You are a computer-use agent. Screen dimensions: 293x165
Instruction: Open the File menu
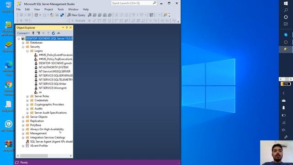click(18, 9)
